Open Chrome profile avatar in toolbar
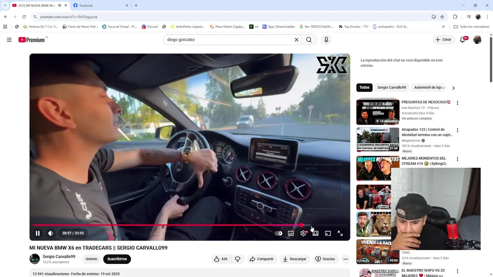The image size is (493, 277). [478, 17]
